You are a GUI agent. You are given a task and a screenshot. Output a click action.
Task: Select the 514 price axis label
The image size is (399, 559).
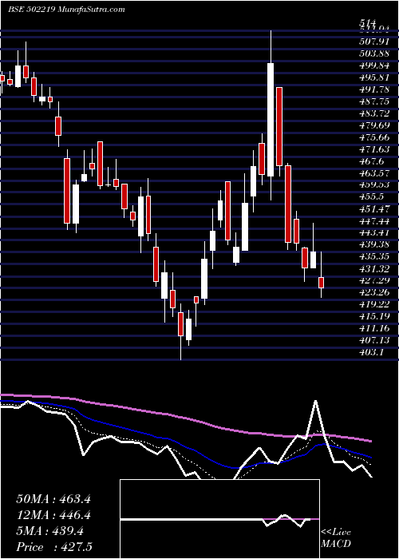367,23
